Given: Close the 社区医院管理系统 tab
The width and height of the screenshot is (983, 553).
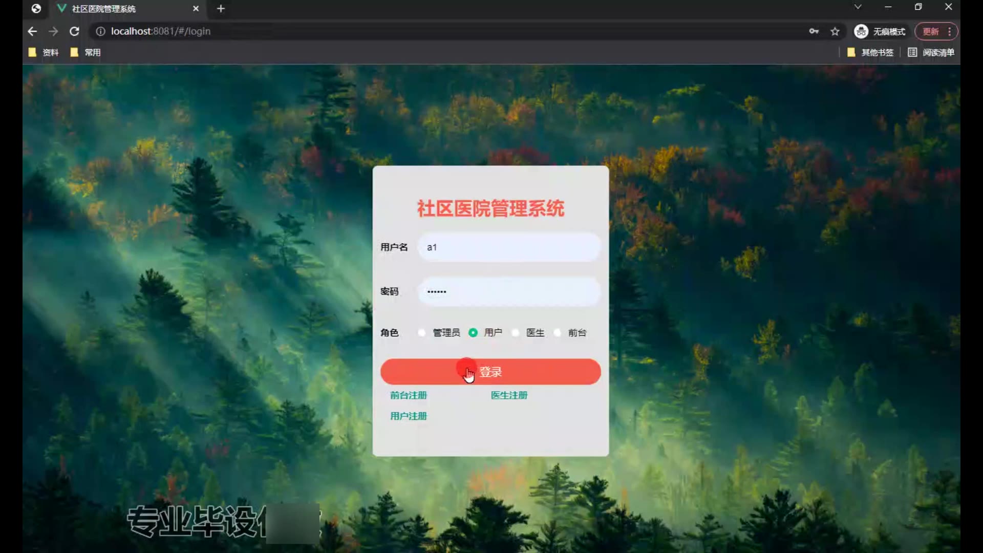Looking at the screenshot, I should click(x=196, y=9).
